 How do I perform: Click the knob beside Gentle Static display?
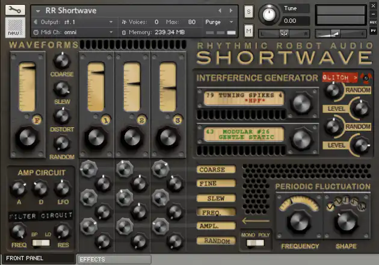point(302,139)
